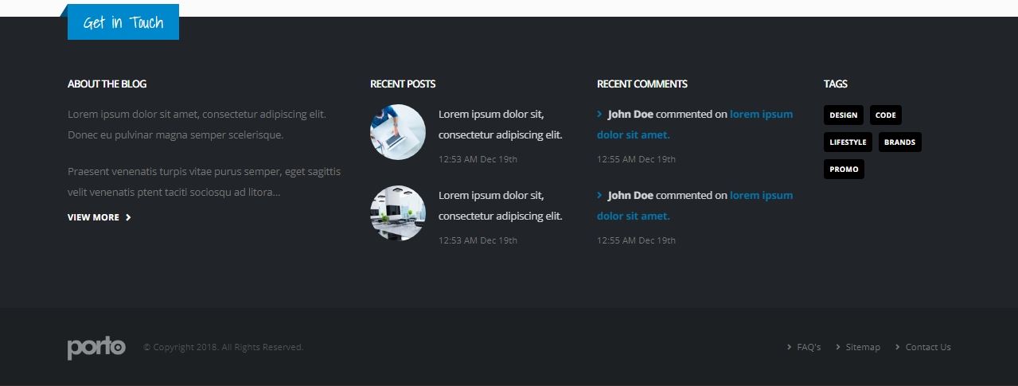Choose the Lifestyle tag
Screen dimensions: 1018x386
(x=848, y=142)
